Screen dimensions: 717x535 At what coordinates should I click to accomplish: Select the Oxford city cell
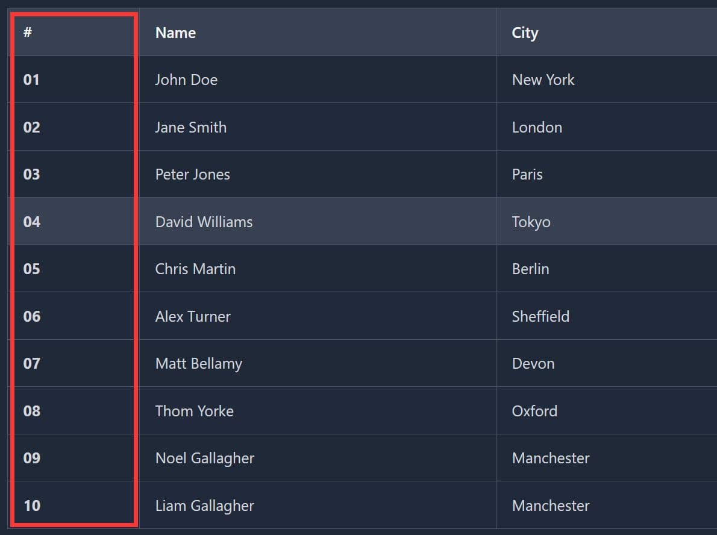click(x=534, y=411)
